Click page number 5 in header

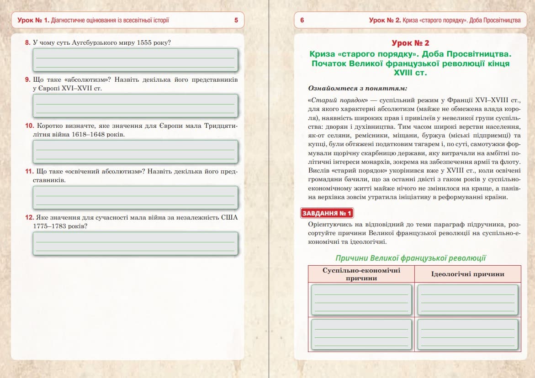[x=236, y=20]
